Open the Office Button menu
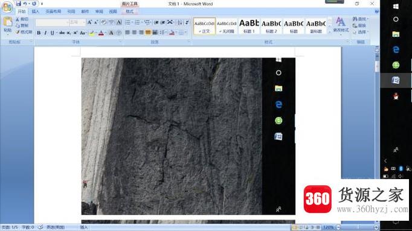 (x=7, y=7)
